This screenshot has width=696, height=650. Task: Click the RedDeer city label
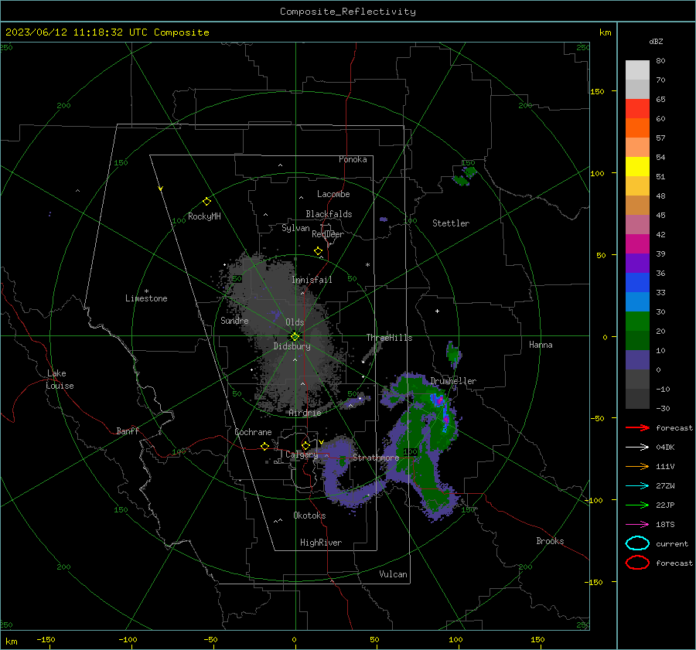[328, 234]
